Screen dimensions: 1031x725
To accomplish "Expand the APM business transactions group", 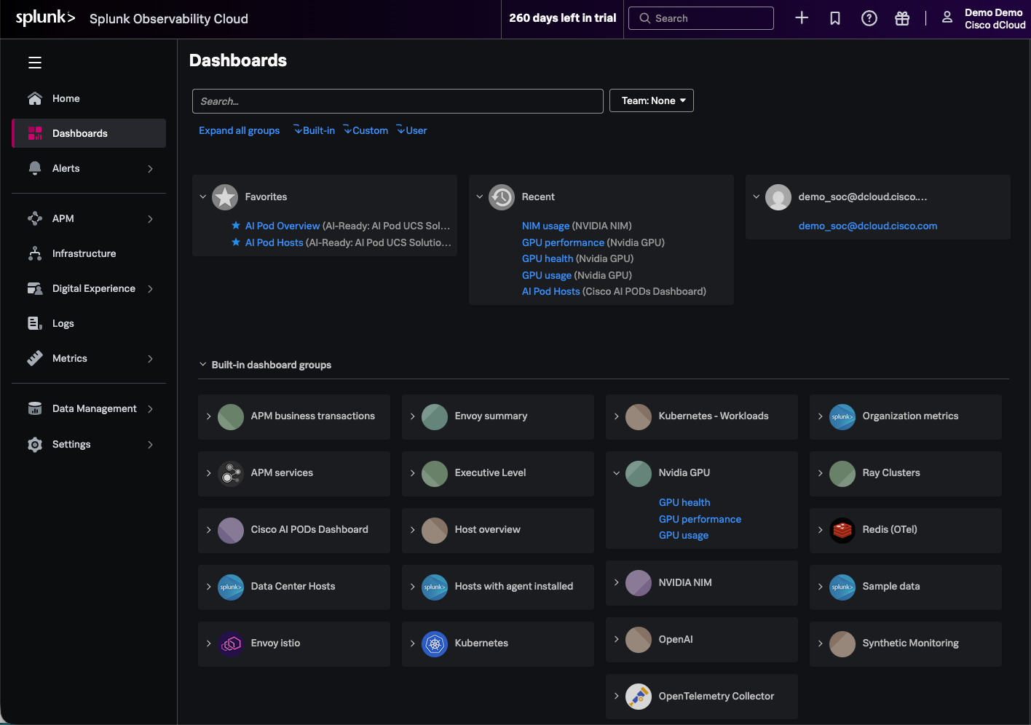I will click(209, 416).
